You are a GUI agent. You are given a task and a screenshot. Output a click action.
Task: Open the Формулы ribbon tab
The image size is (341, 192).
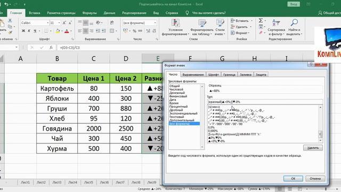click(90, 13)
